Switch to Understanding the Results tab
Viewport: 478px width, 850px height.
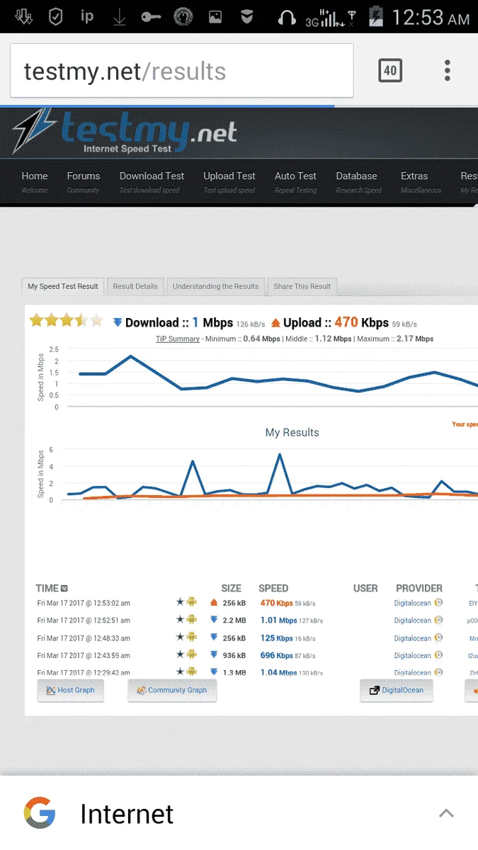215,286
